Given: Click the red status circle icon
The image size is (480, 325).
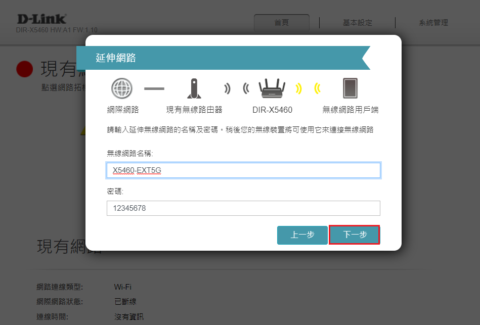Looking at the screenshot, I should click(x=24, y=69).
